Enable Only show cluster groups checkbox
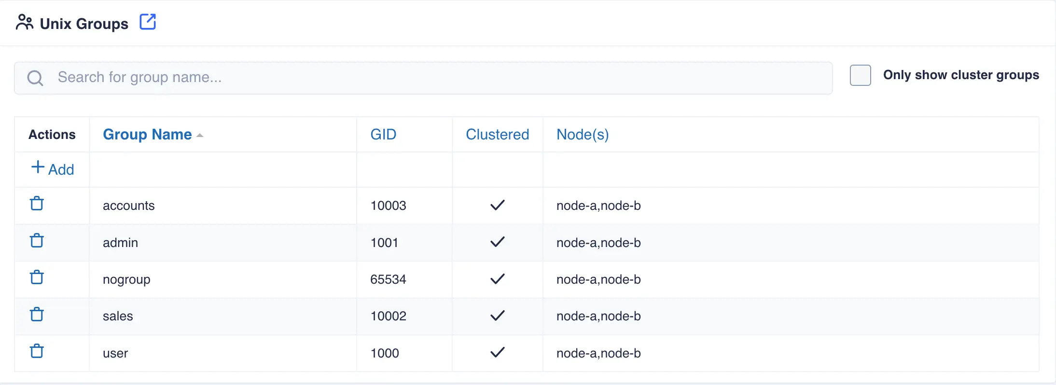 tap(860, 75)
